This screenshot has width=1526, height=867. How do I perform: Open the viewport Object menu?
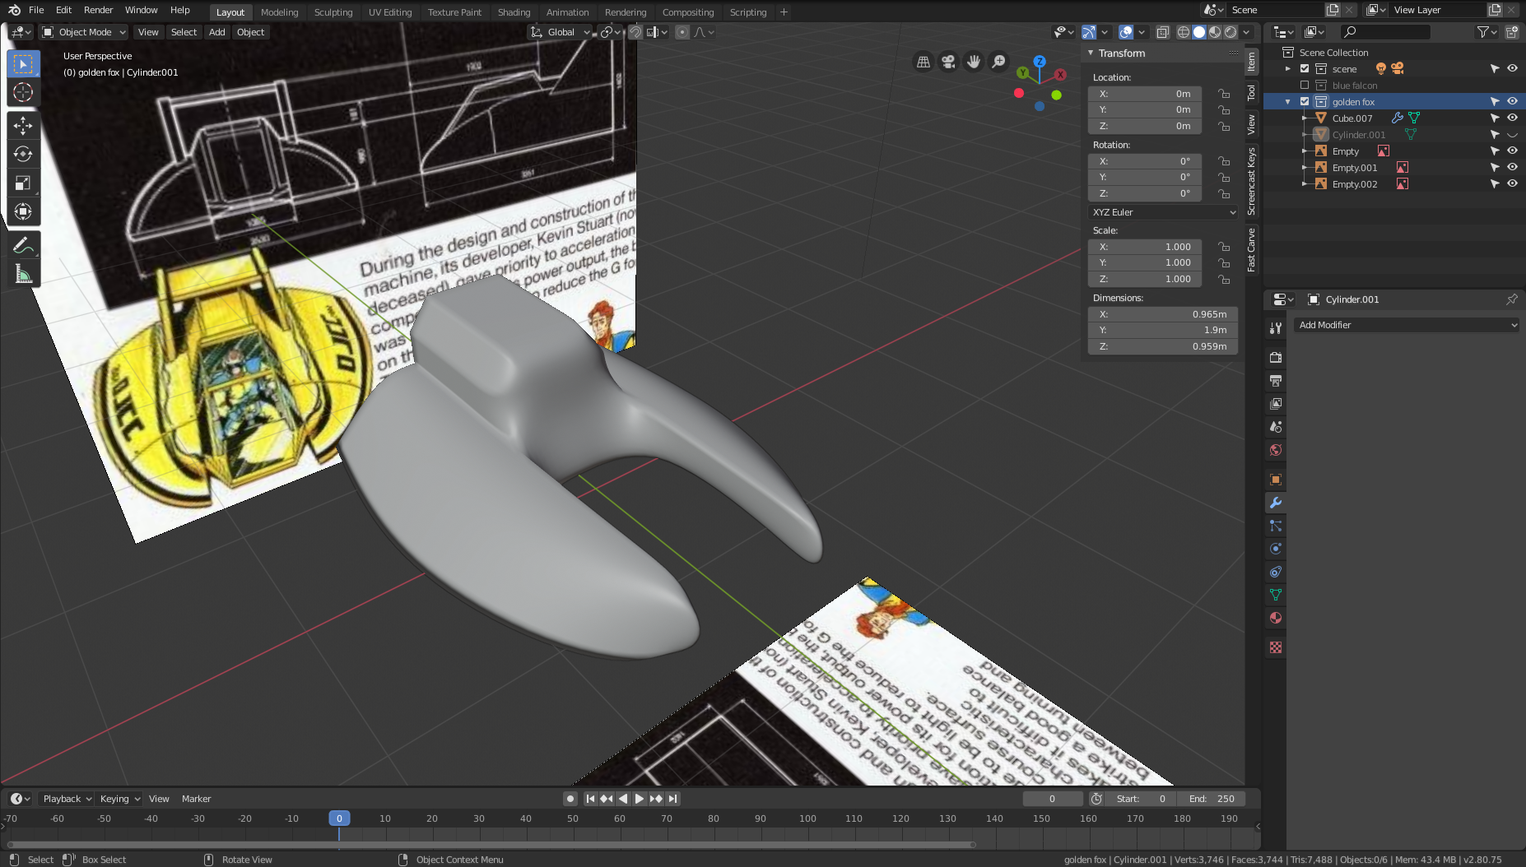250,32
